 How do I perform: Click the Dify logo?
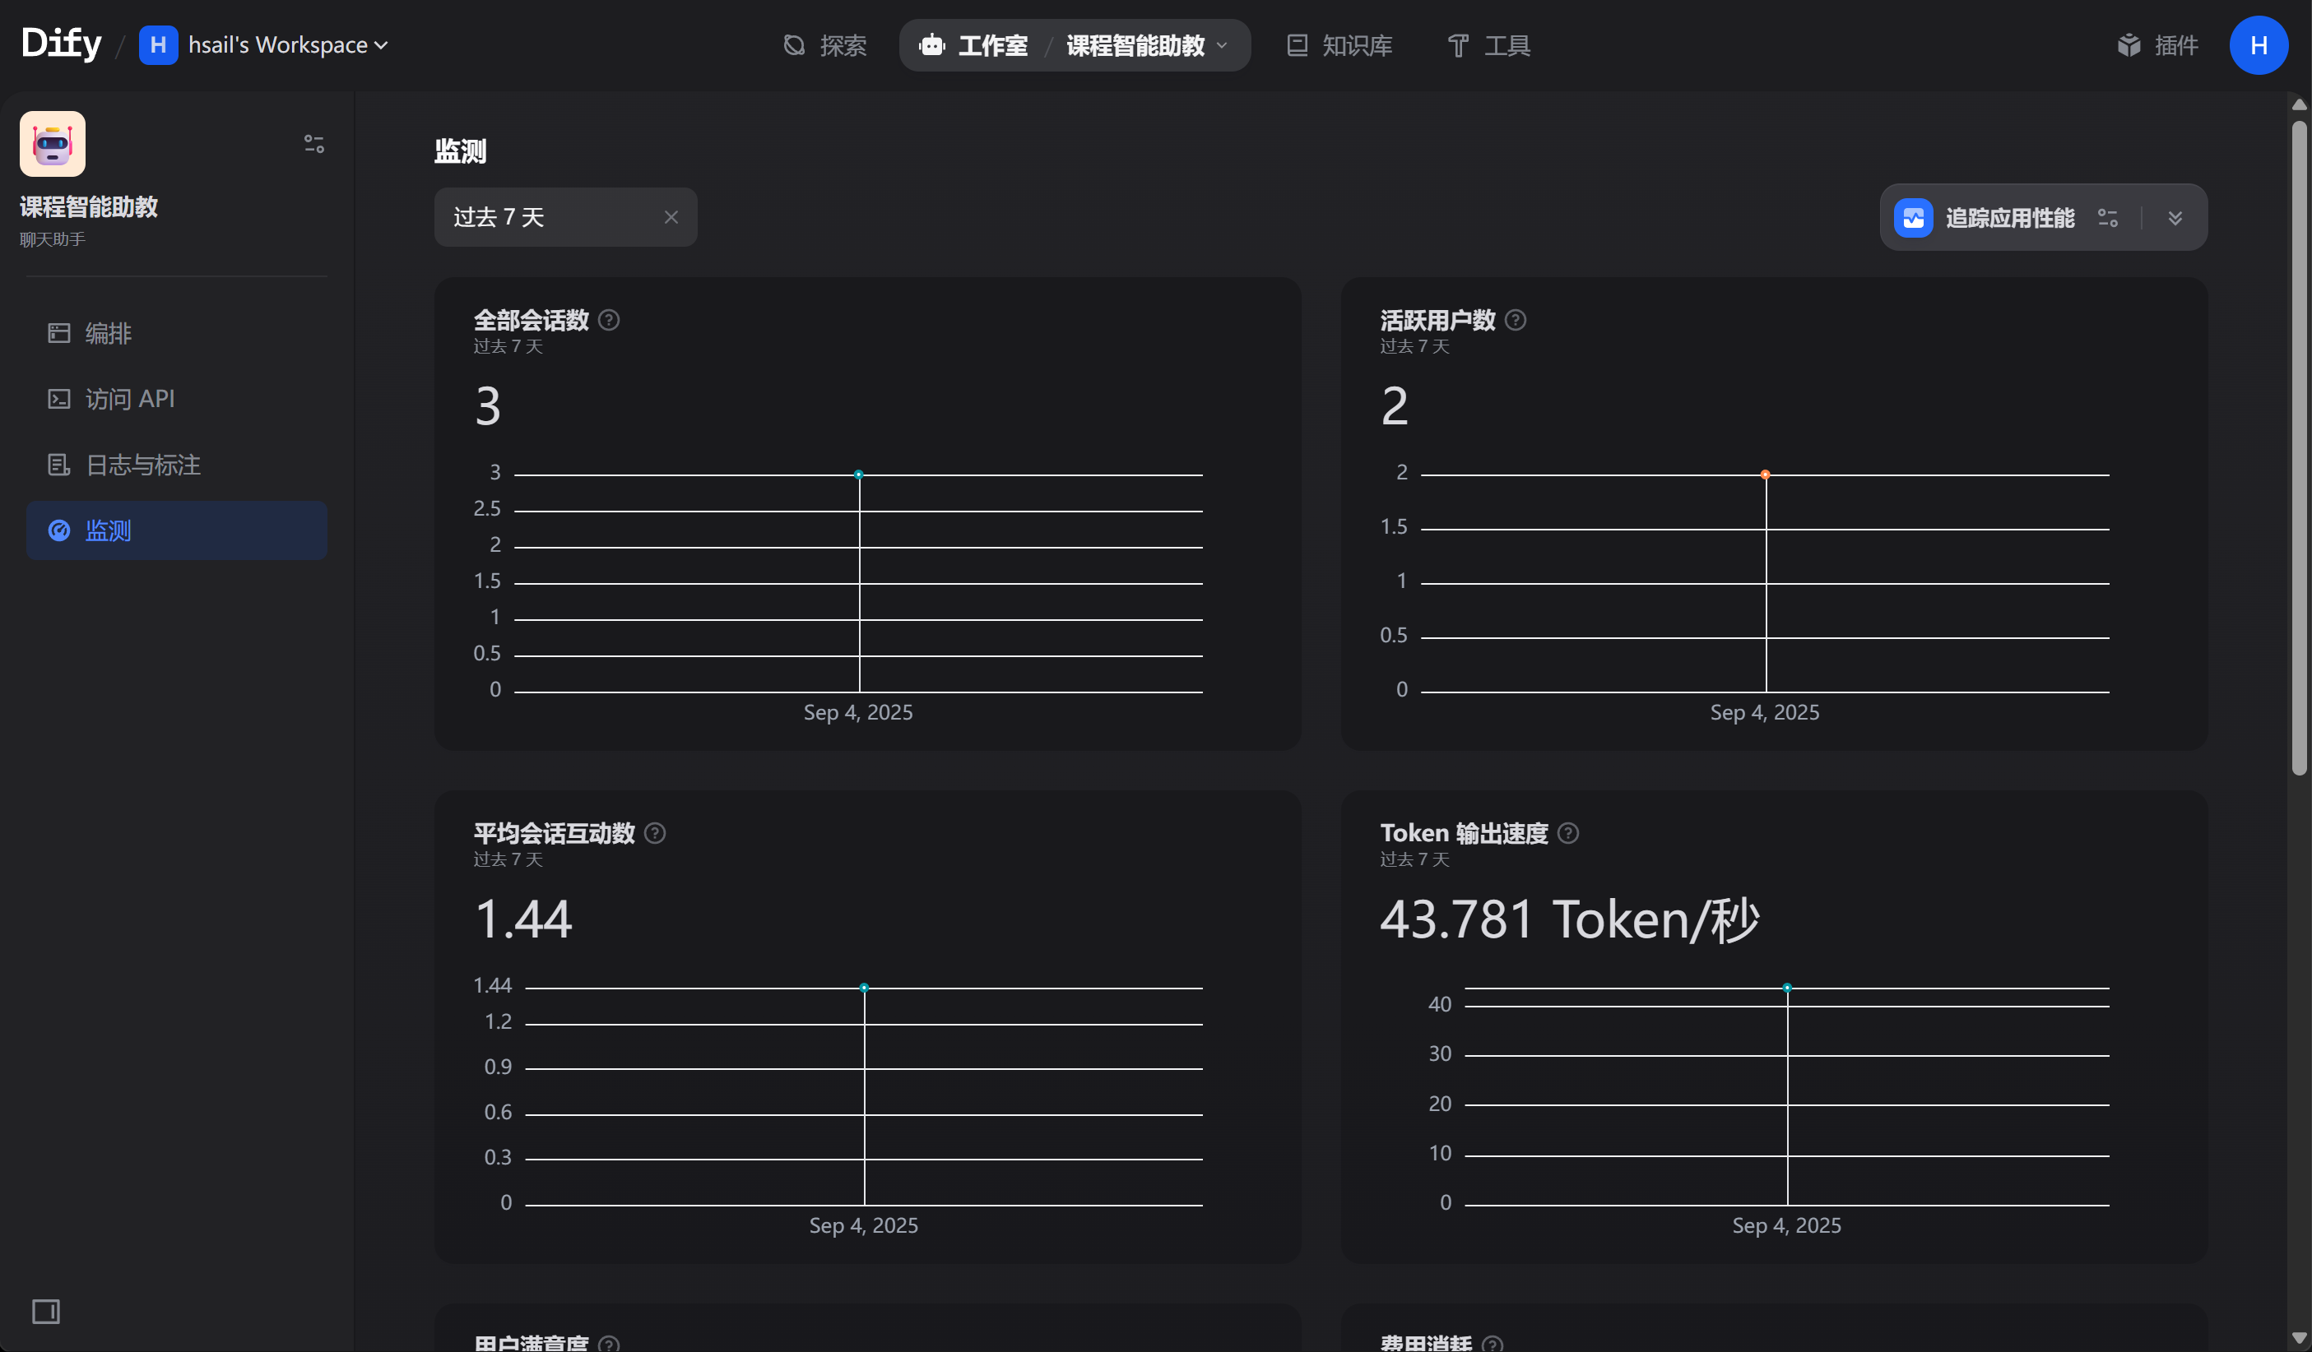coord(61,43)
